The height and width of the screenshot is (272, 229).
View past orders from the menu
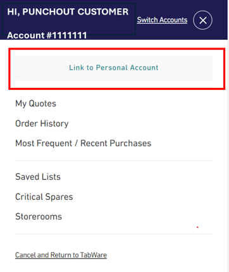tap(42, 123)
